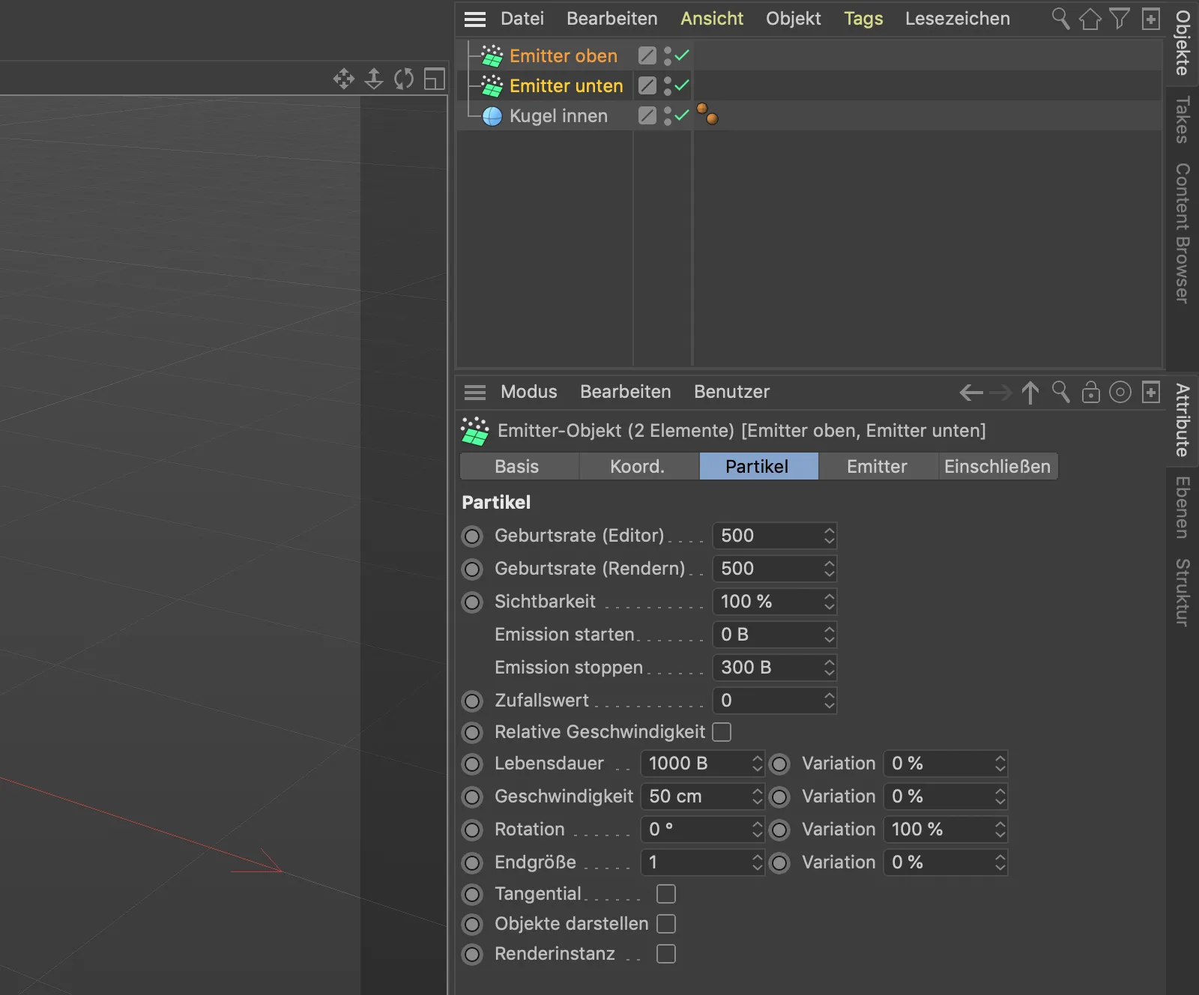Screen dimensions: 1199x995
Task: Click the viewport move camera icon
Action: point(344,79)
